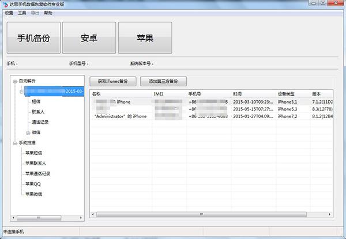Screen dimensions: 346x239
Task: Click the app logo in title bar
Action: tap(5, 4)
